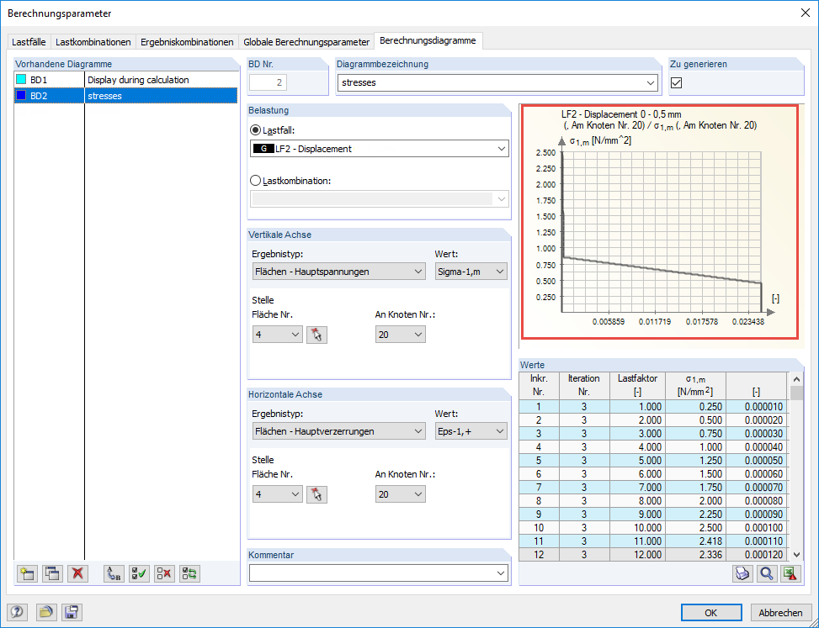Viewport: 819px width, 628px height.
Task: Click the Lastfaktor column header
Action: (x=638, y=385)
